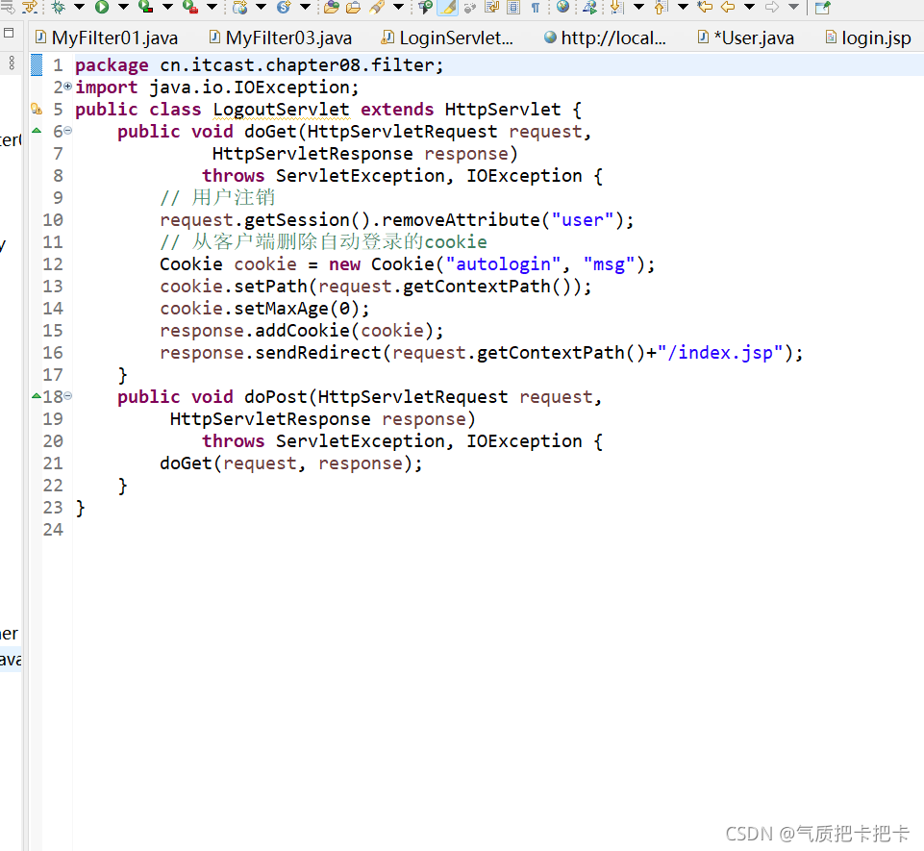Click the External Tools run icon
The image size is (924, 851).
click(x=189, y=7)
